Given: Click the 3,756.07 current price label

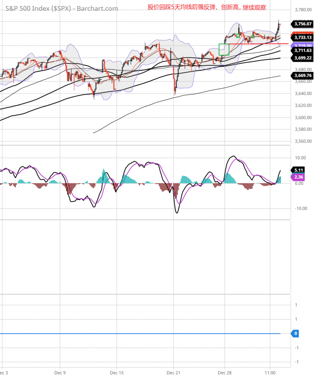Looking at the screenshot, I should coord(303,24).
